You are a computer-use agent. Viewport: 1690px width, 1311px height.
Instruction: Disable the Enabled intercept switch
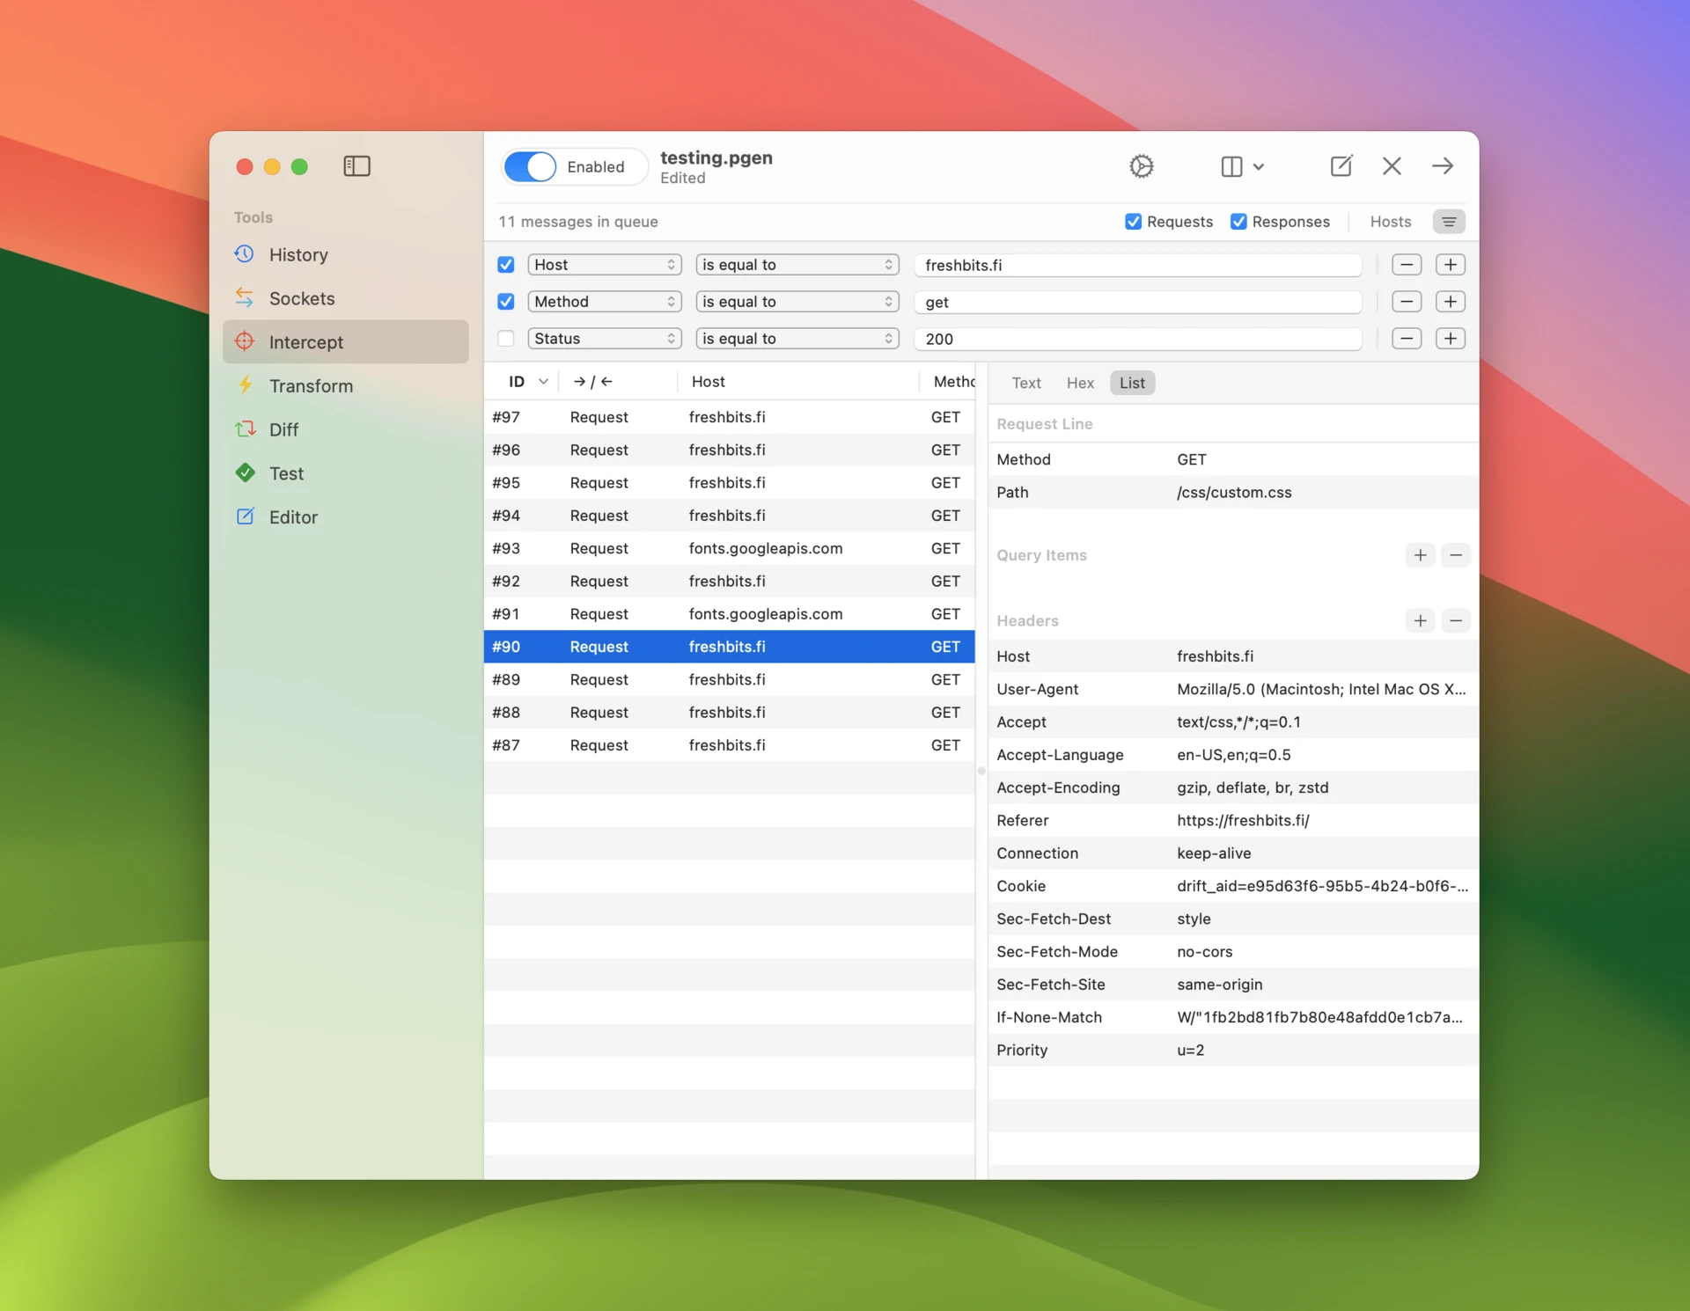pyautogui.click(x=530, y=166)
